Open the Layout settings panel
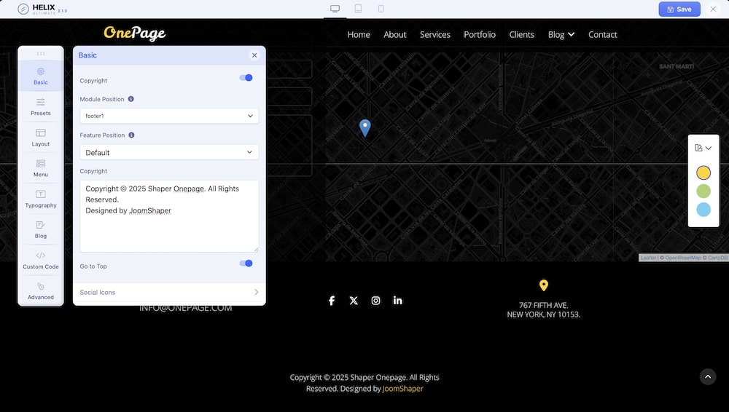Viewport: 729px width, 412px height. [41, 137]
